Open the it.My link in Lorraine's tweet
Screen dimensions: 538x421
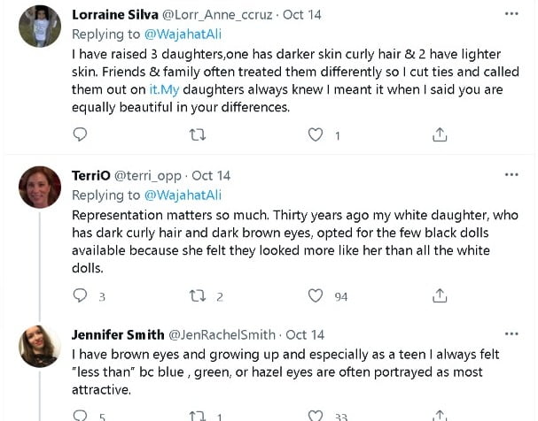pos(162,89)
